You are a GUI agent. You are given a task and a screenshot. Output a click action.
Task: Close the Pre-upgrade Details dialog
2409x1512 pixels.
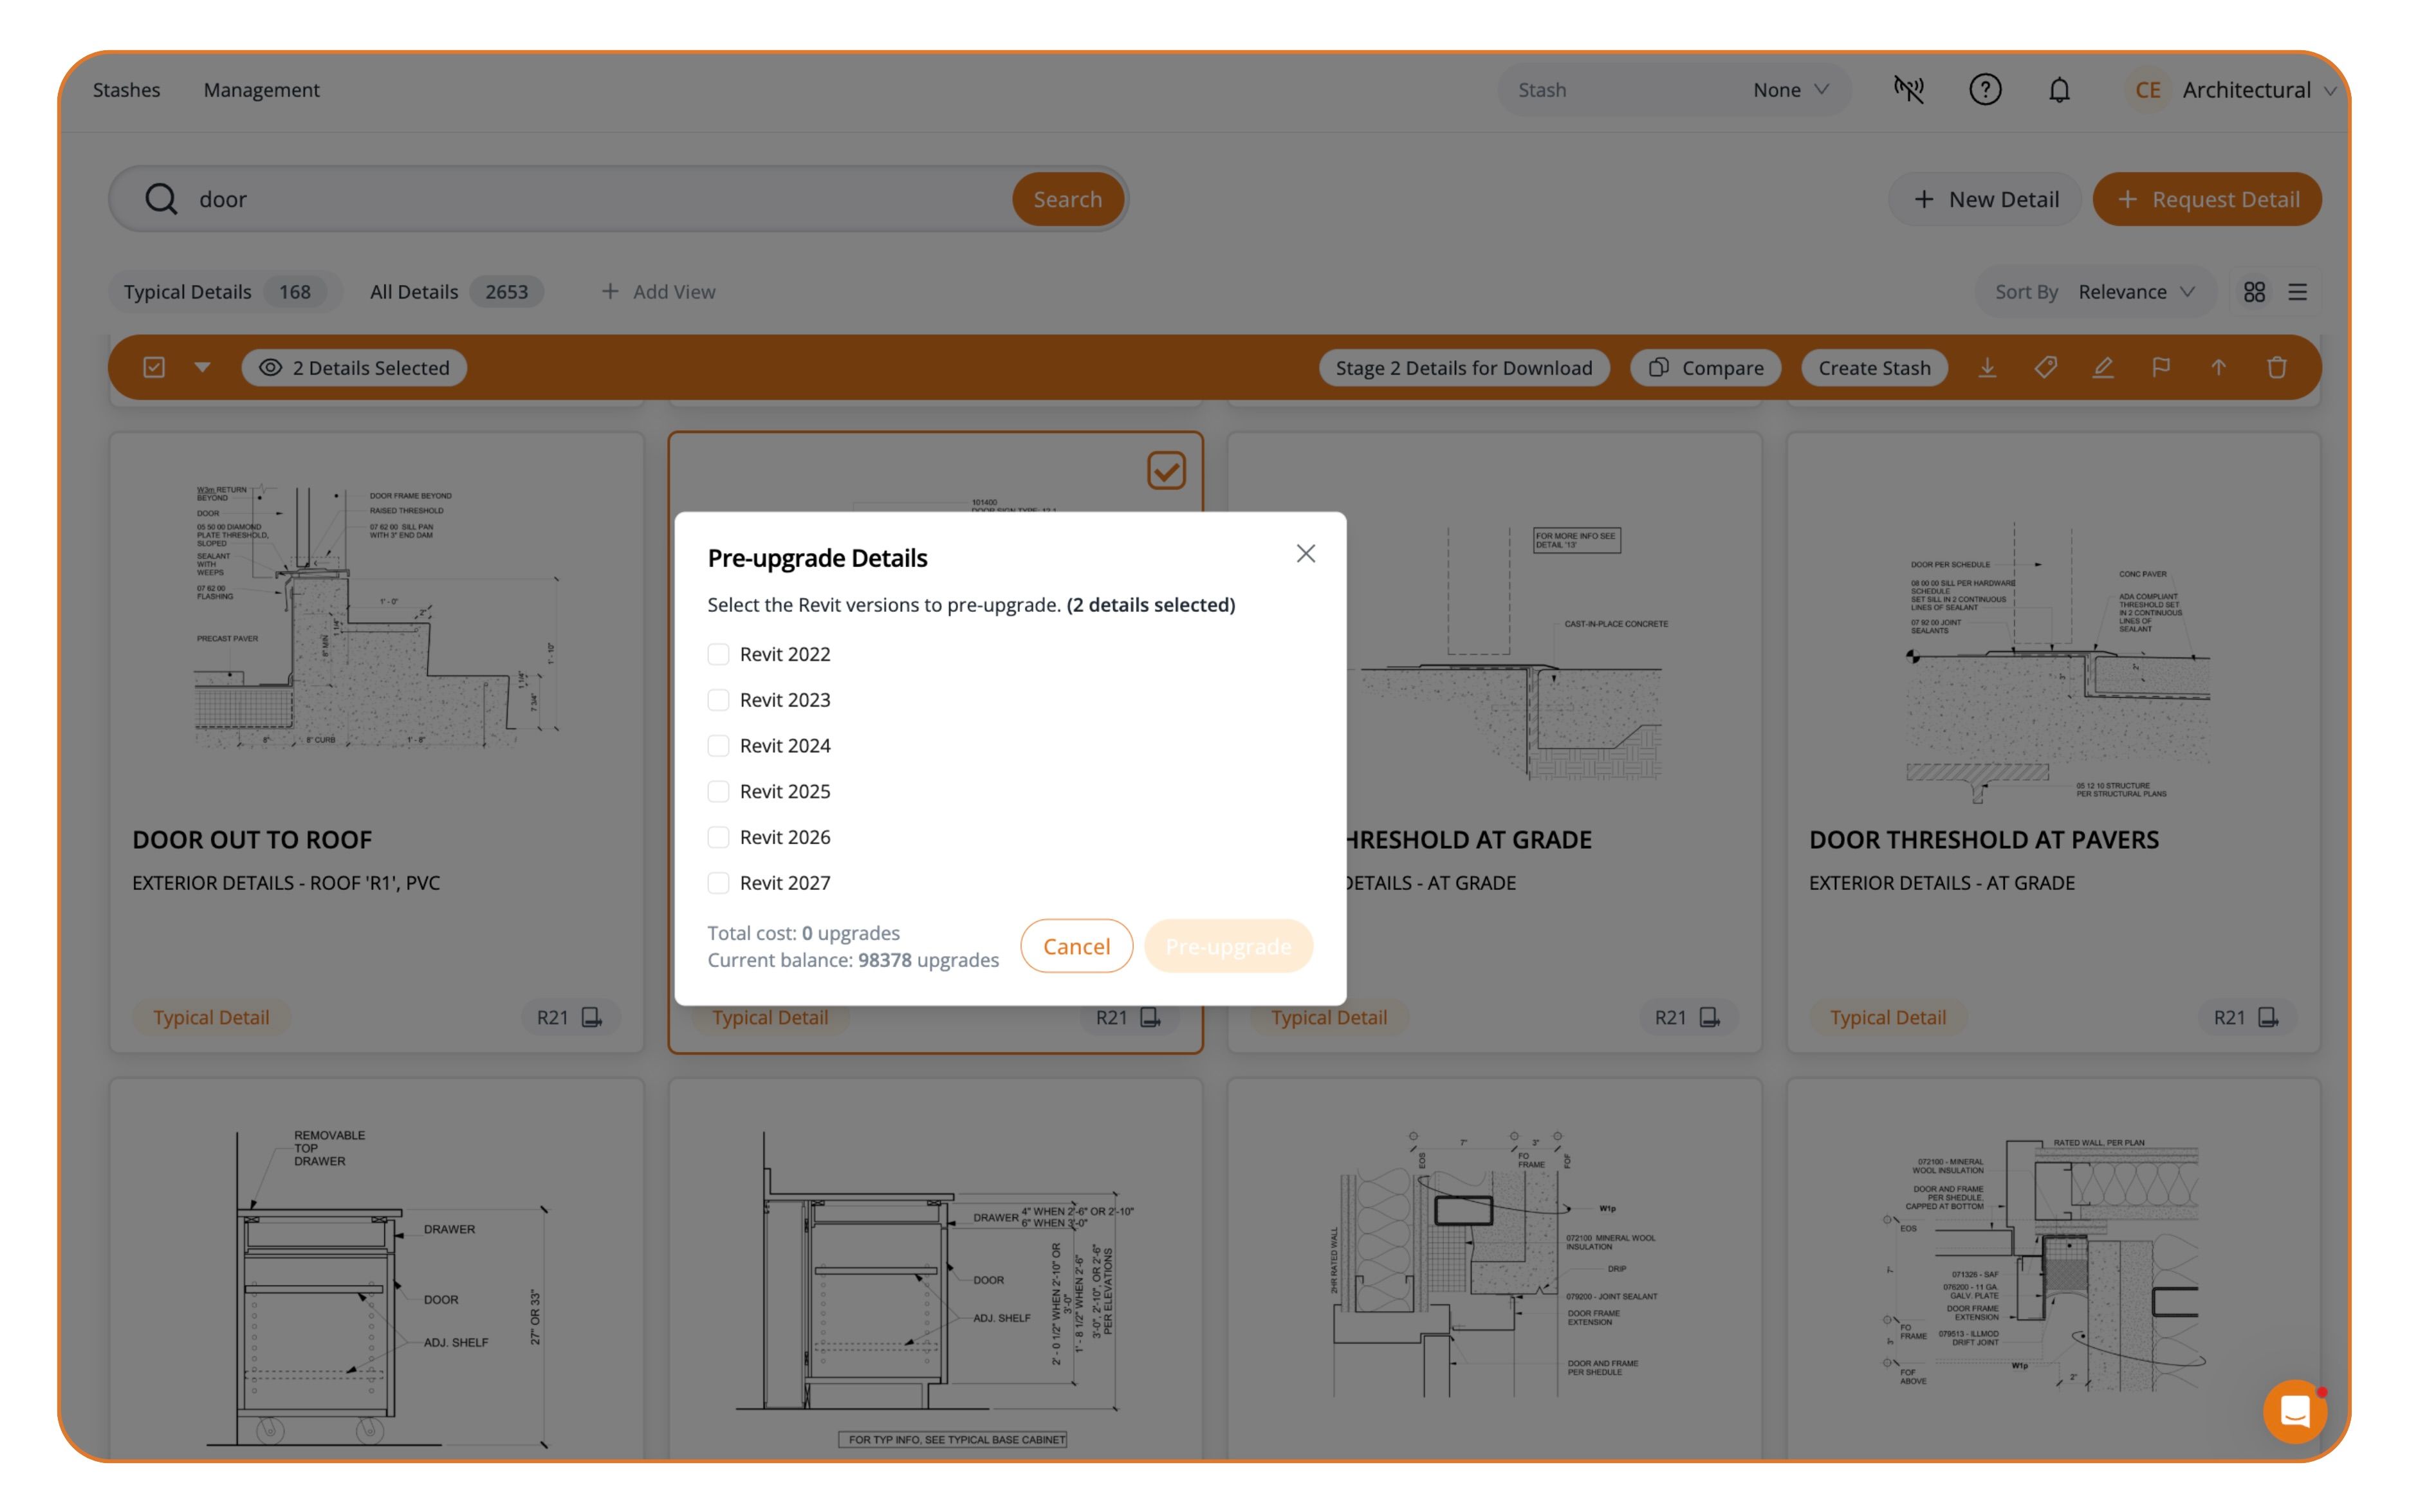pos(1305,554)
